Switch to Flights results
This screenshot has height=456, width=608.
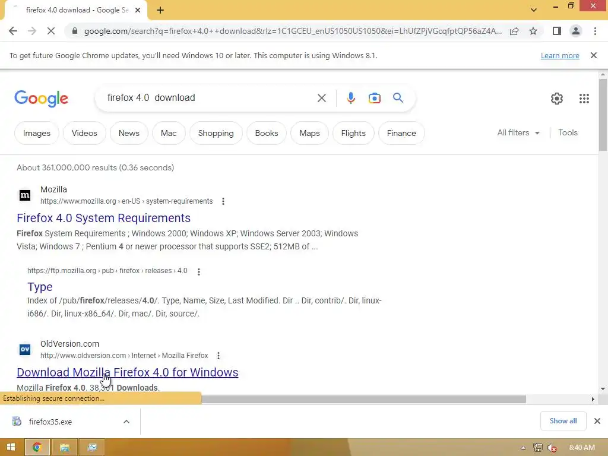pos(353,133)
